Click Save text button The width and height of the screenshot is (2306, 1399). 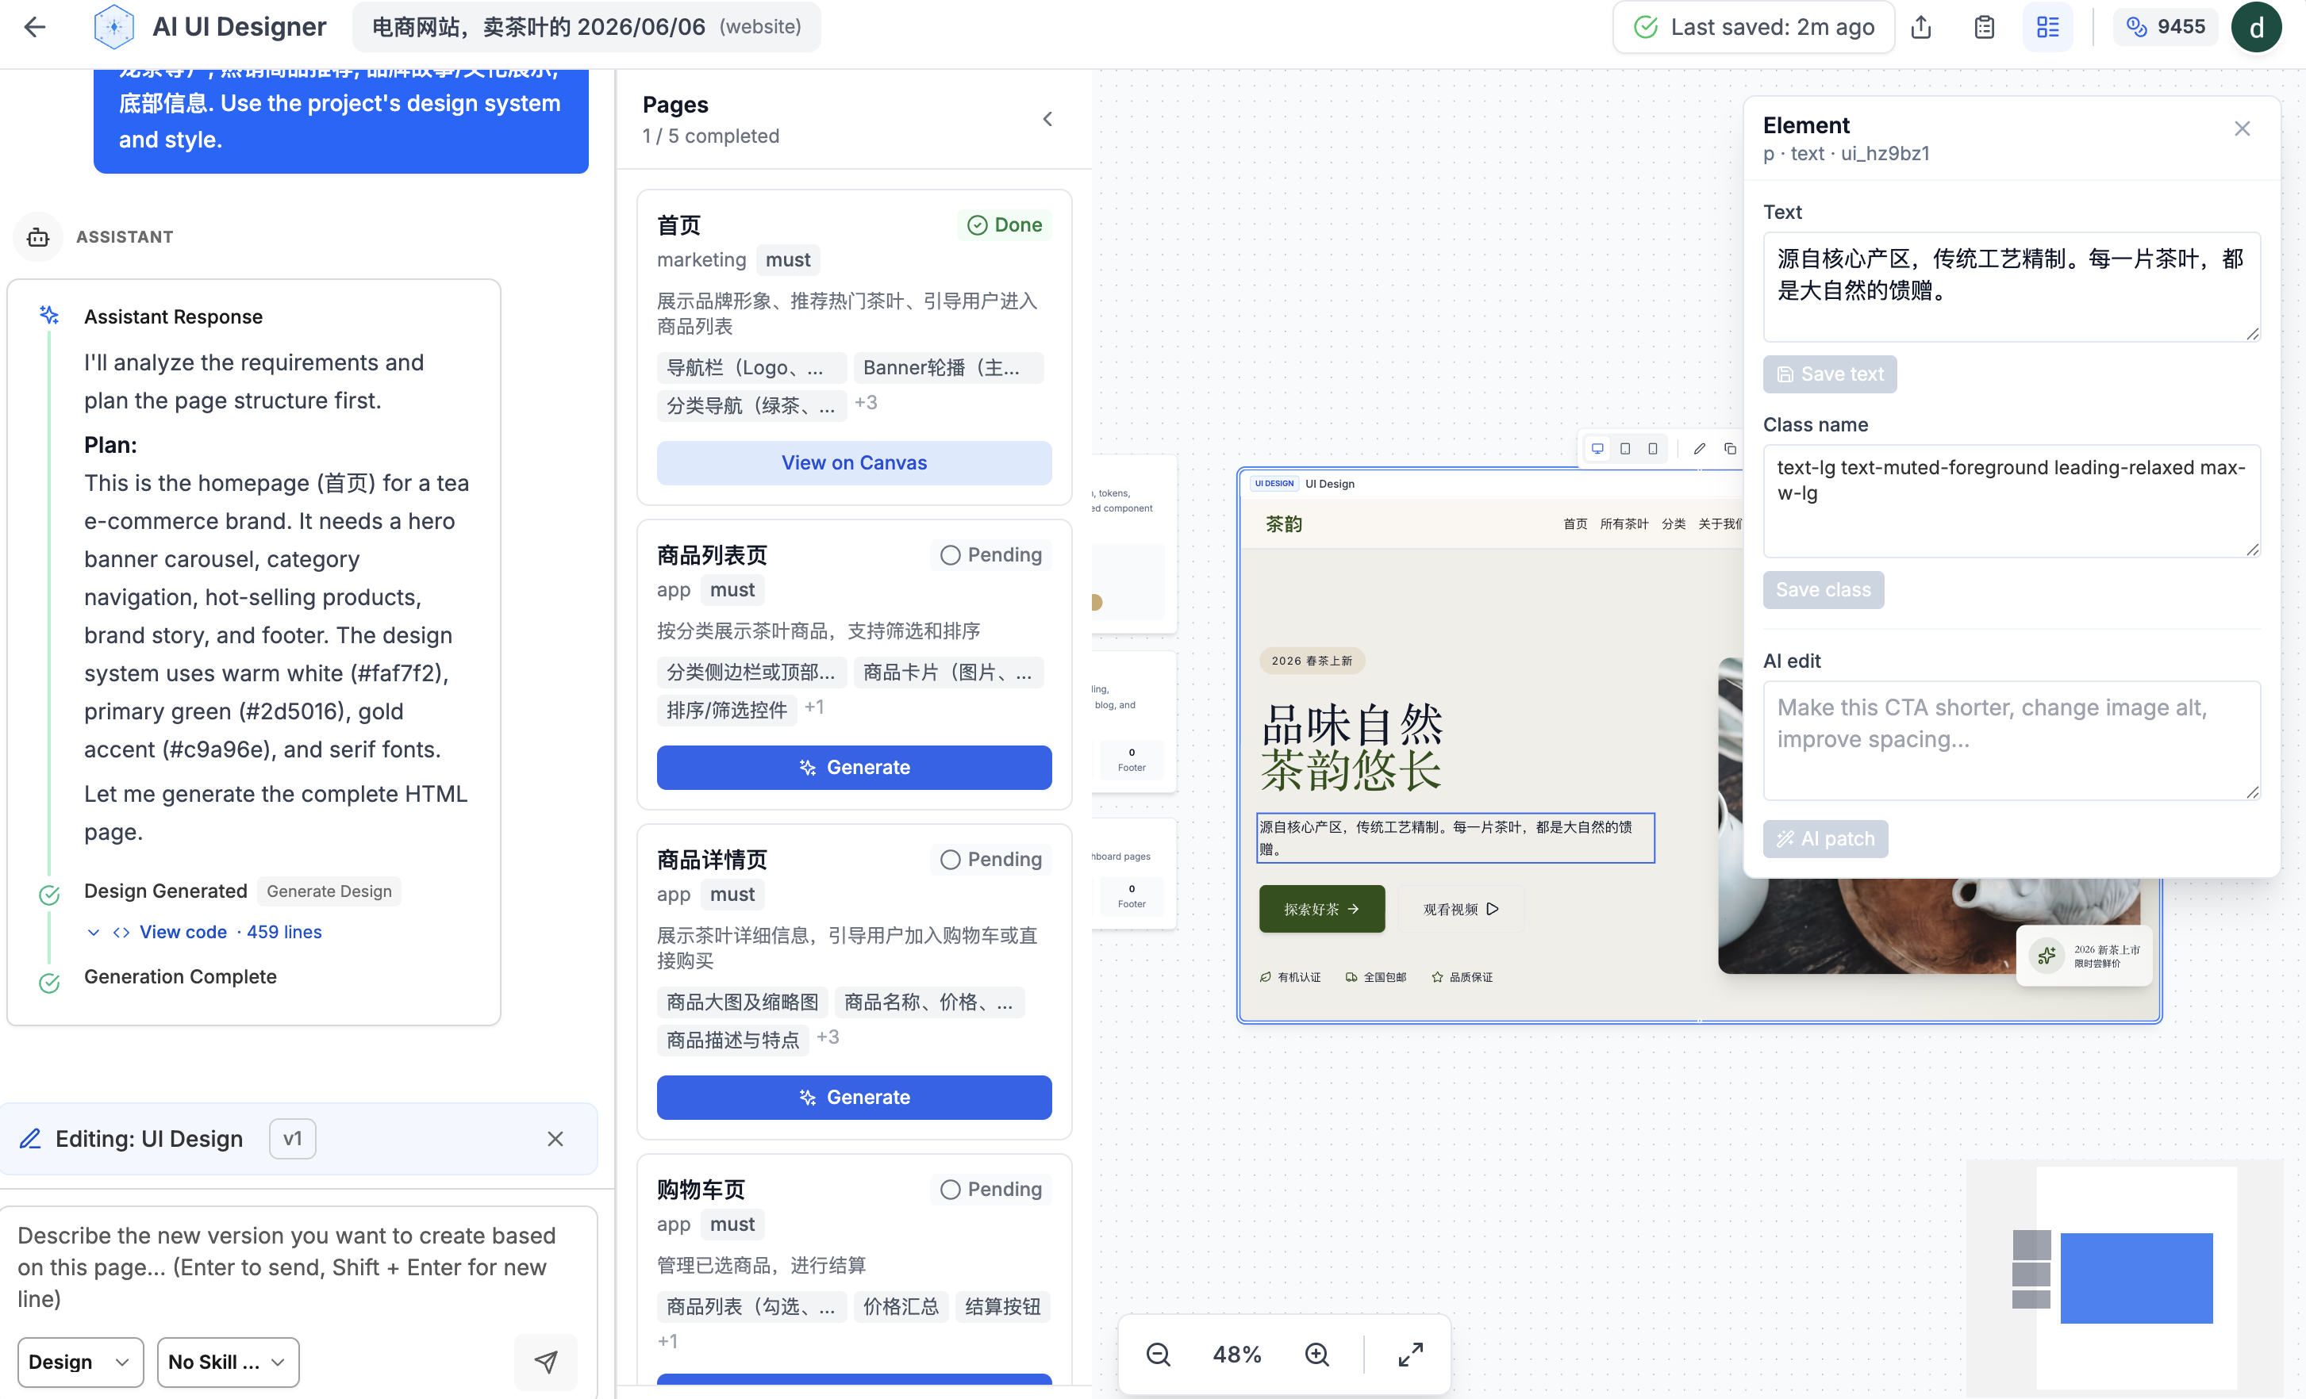(x=1830, y=374)
